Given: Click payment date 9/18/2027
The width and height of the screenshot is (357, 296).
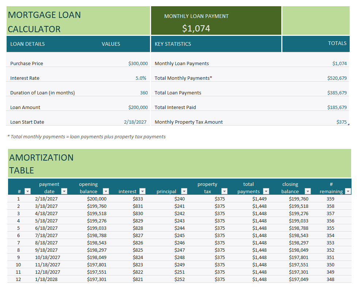Looking at the screenshot, I should 46,250.
